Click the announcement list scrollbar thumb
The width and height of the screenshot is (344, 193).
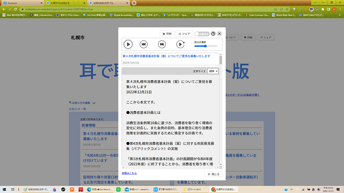(221, 60)
